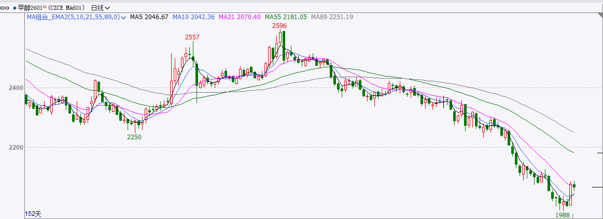Viewport: 603px width, 219px height.
Task: Click the tall red candlestick under the 2596 label
Action: tap(280, 38)
